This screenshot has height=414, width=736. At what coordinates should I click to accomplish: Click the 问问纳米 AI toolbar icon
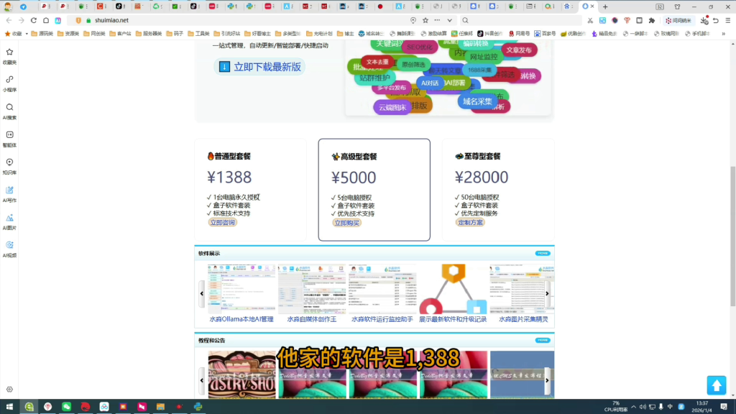pyautogui.click(x=679, y=20)
